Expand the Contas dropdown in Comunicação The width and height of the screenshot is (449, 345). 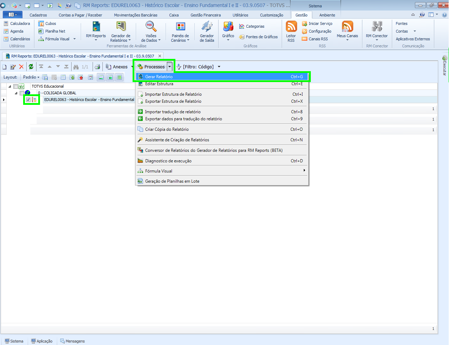tap(415, 31)
